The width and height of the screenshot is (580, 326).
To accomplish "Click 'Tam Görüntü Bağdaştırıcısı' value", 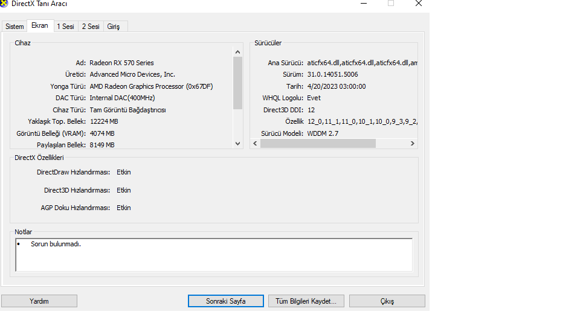I will click(127, 110).
